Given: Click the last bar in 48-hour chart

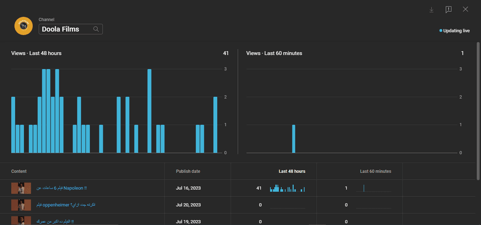Looking at the screenshot, I should pos(215,124).
